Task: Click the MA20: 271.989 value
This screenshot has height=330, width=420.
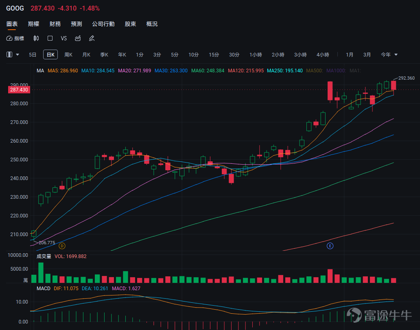Action: pos(134,71)
